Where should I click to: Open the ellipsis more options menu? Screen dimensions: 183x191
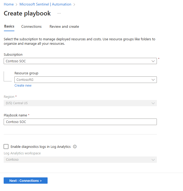[59, 14]
